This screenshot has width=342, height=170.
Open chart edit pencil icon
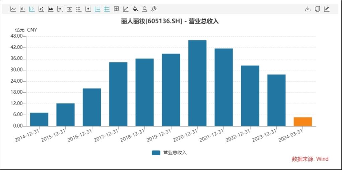coord(327,9)
